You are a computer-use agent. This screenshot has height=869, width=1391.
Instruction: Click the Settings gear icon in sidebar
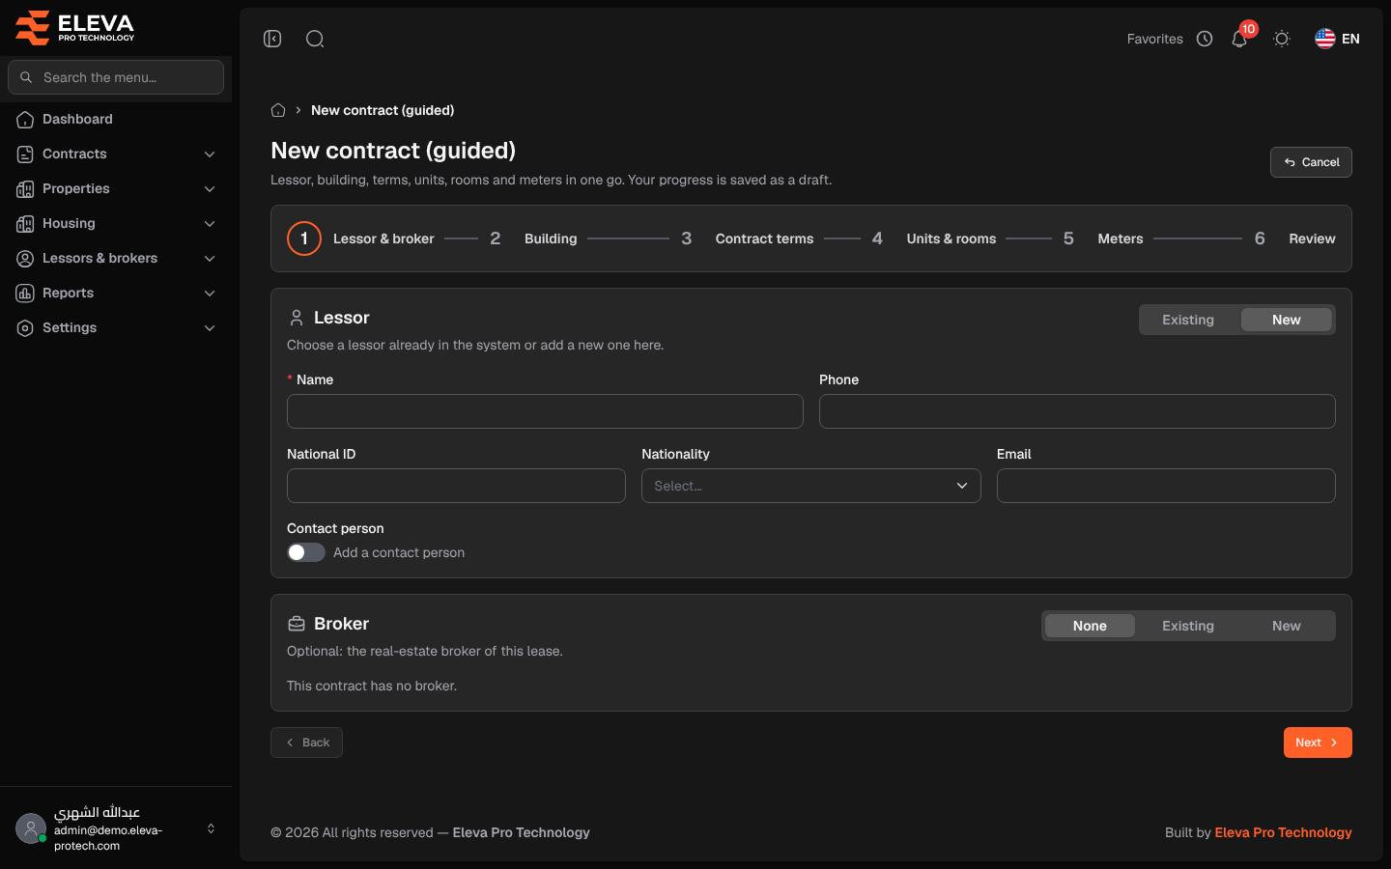[x=25, y=327]
